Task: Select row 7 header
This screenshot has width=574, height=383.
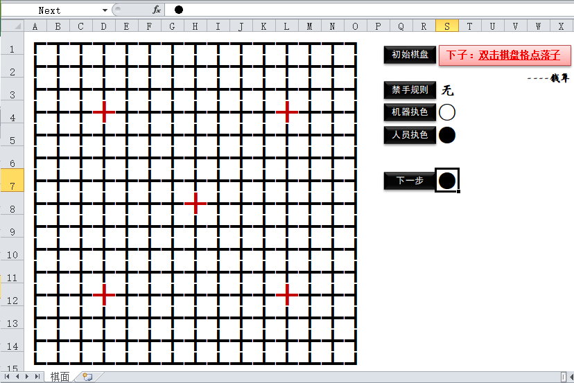Action: 12,180
